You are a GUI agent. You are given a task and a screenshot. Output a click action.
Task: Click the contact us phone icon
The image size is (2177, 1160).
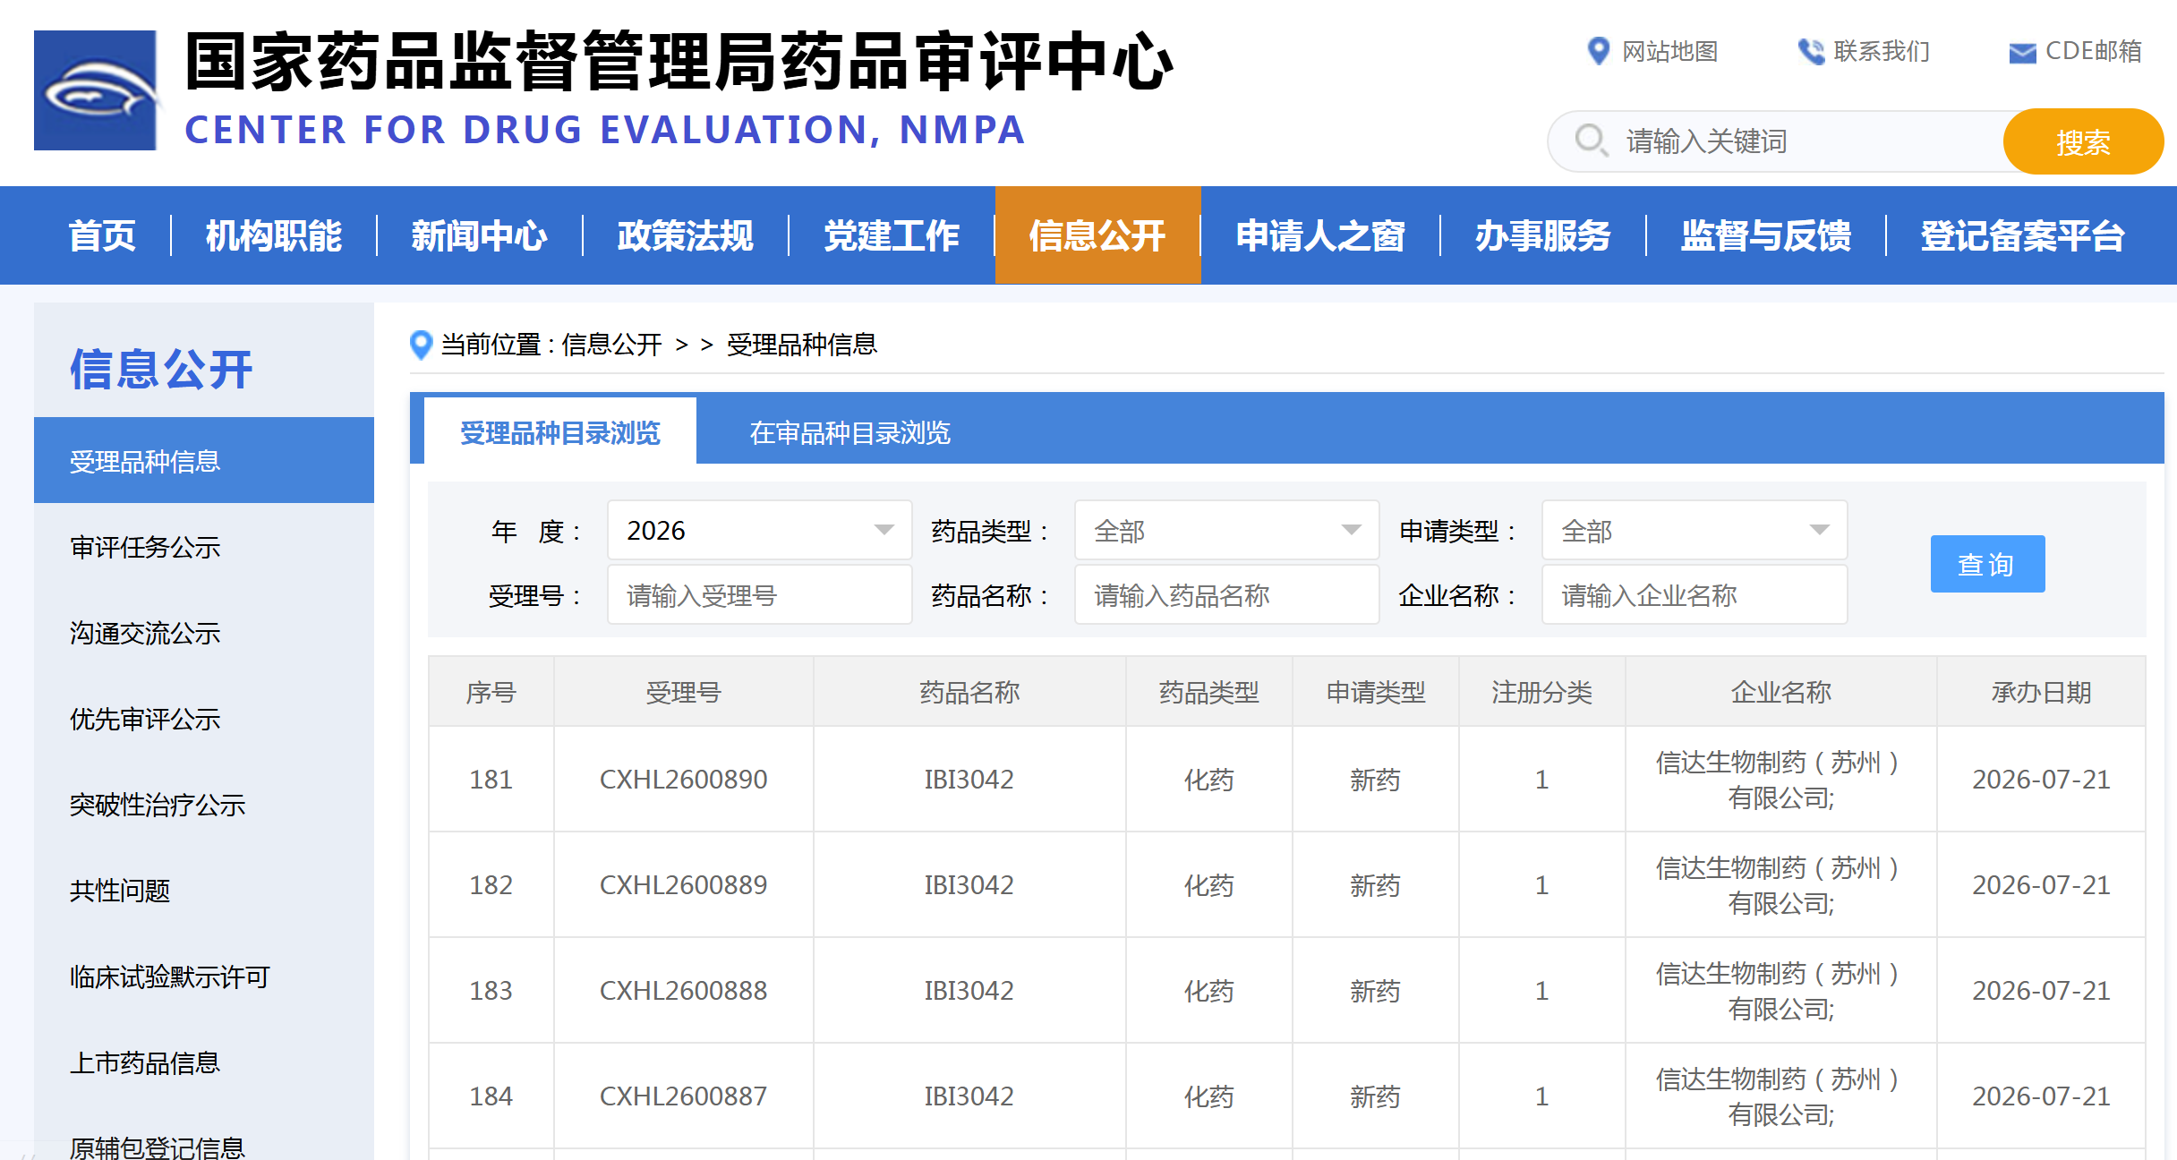point(1811,52)
